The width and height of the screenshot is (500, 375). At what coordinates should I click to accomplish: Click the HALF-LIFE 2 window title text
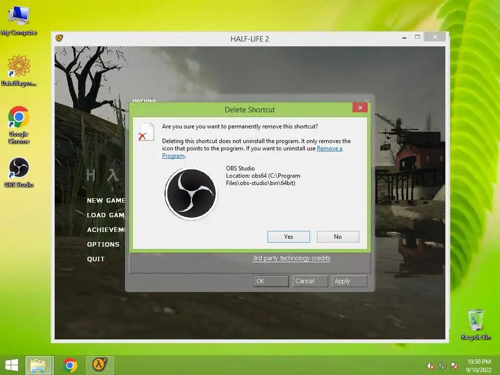[x=250, y=39]
